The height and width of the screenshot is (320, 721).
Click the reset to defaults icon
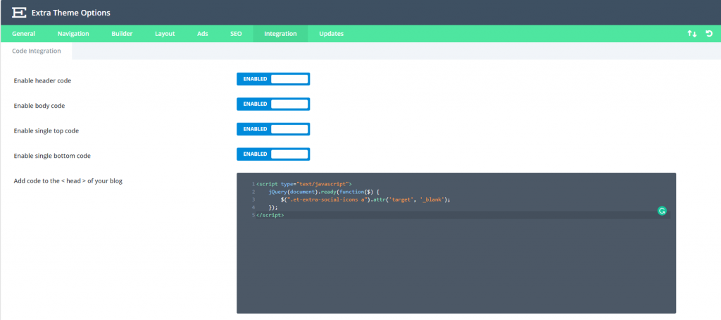click(708, 34)
